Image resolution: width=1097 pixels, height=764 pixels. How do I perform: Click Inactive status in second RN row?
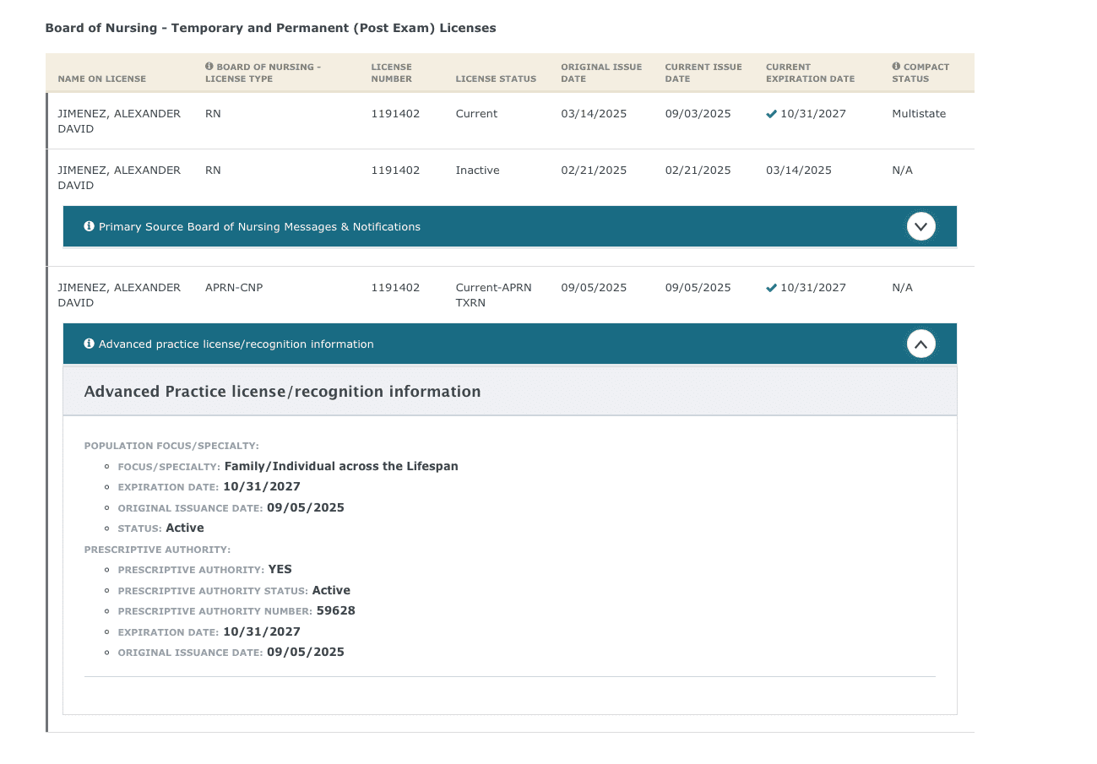(x=477, y=171)
